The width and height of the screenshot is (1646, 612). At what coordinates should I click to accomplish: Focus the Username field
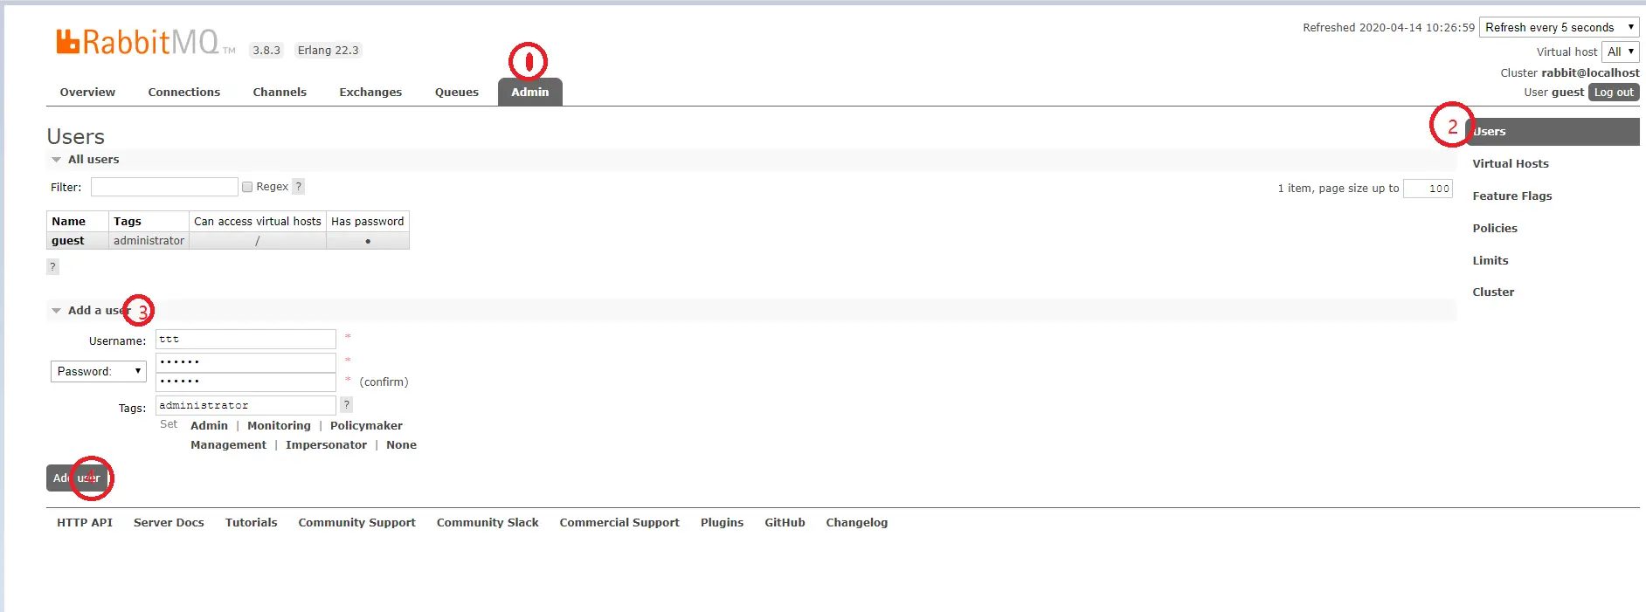pos(246,339)
